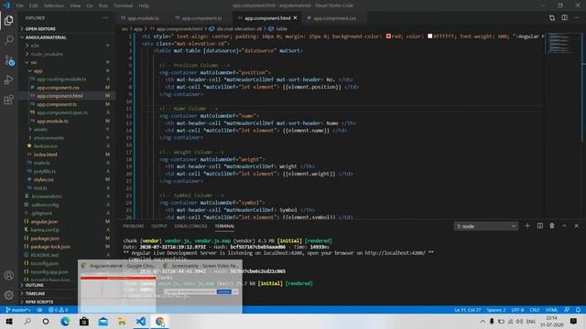
Task: Switch to the DEBUG CONSOLE panel tab
Action: pos(190,226)
